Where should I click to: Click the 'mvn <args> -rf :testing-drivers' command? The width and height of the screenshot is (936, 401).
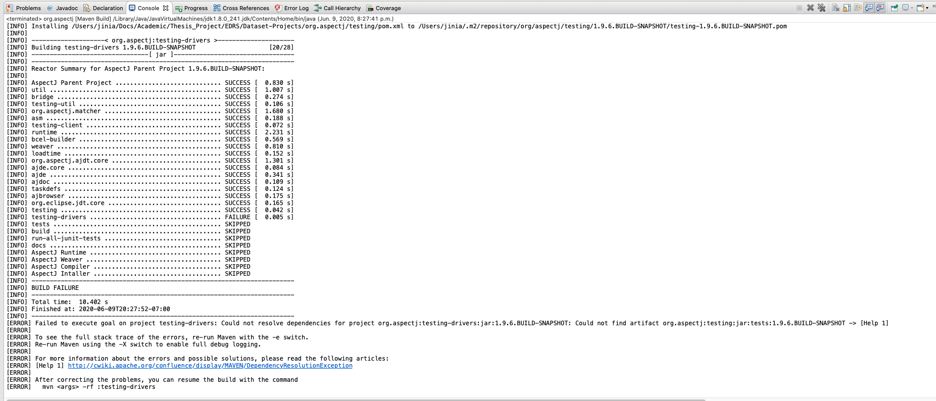click(98, 387)
